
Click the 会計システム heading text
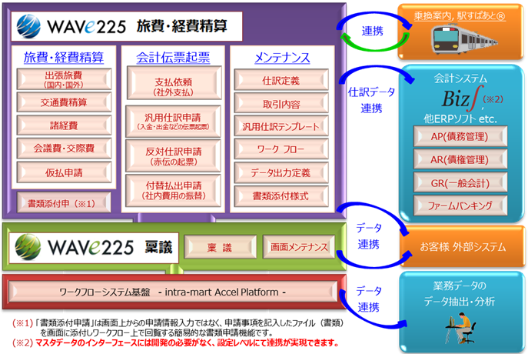point(460,78)
